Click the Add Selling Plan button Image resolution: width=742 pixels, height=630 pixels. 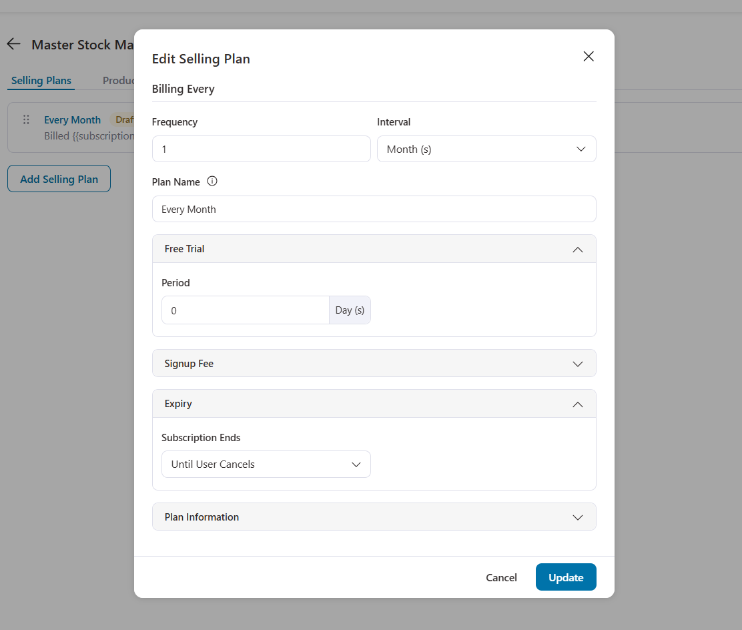(59, 178)
